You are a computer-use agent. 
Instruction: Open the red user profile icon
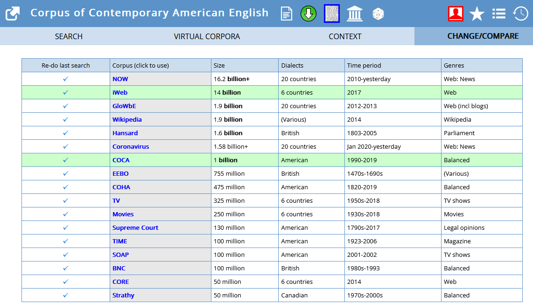click(x=456, y=14)
